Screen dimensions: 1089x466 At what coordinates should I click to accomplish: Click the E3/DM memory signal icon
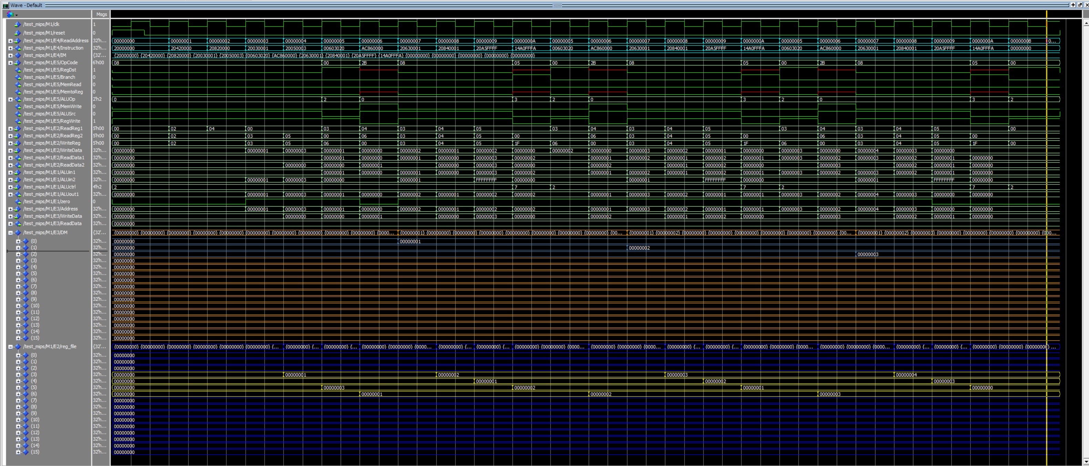click(17, 233)
